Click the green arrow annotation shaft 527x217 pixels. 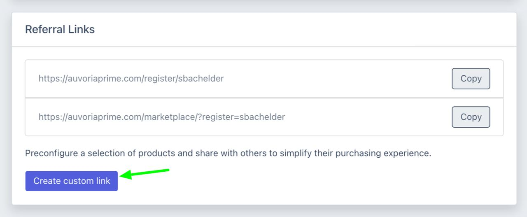pyautogui.click(x=150, y=172)
